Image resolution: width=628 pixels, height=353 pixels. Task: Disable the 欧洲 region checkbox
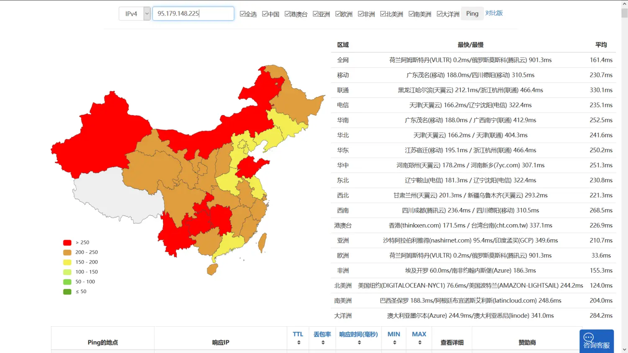338,14
